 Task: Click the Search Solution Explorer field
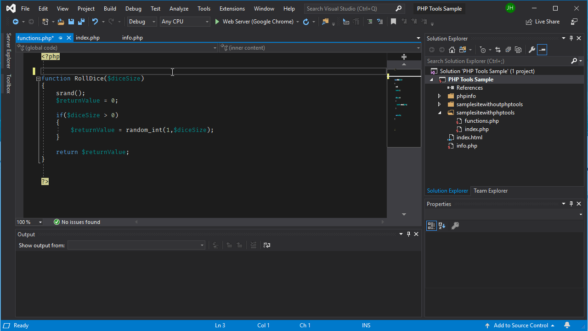(498, 61)
